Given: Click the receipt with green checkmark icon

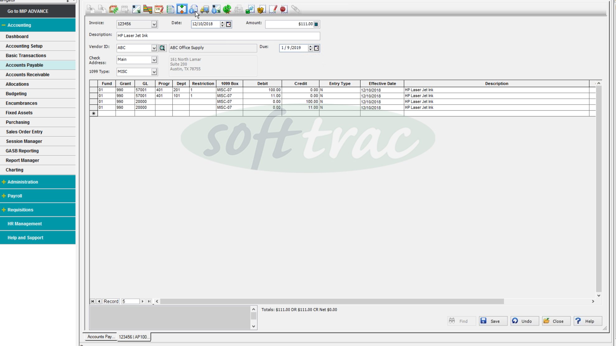Looking at the screenshot, I should click(250, 9).
